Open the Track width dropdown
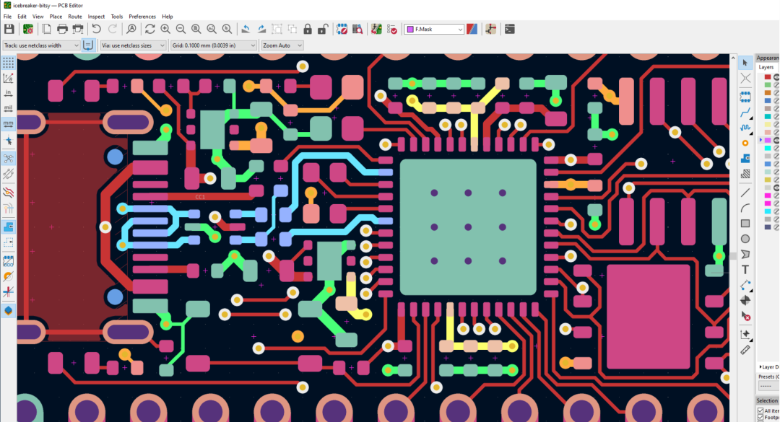 pyautogui.click(x=41, y=45)
